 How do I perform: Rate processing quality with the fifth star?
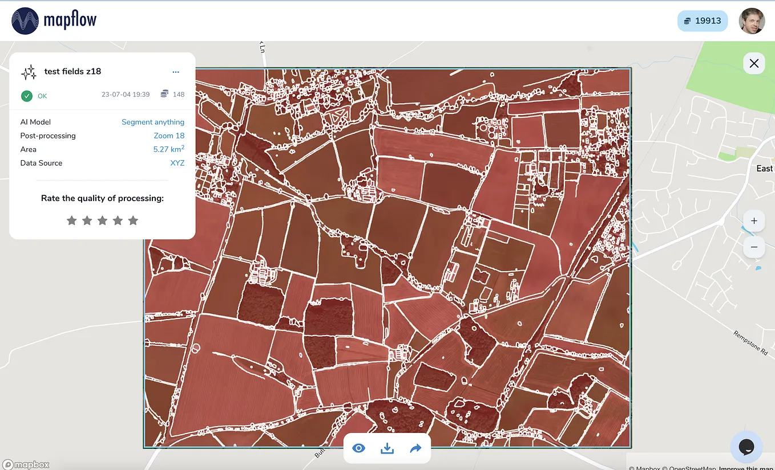133,220
